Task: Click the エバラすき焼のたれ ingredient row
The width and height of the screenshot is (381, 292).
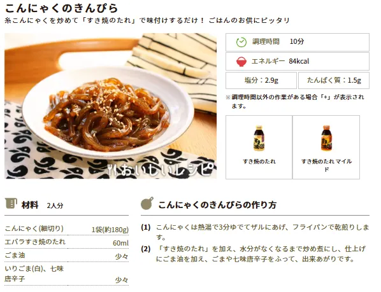Action: click(66, 242)
